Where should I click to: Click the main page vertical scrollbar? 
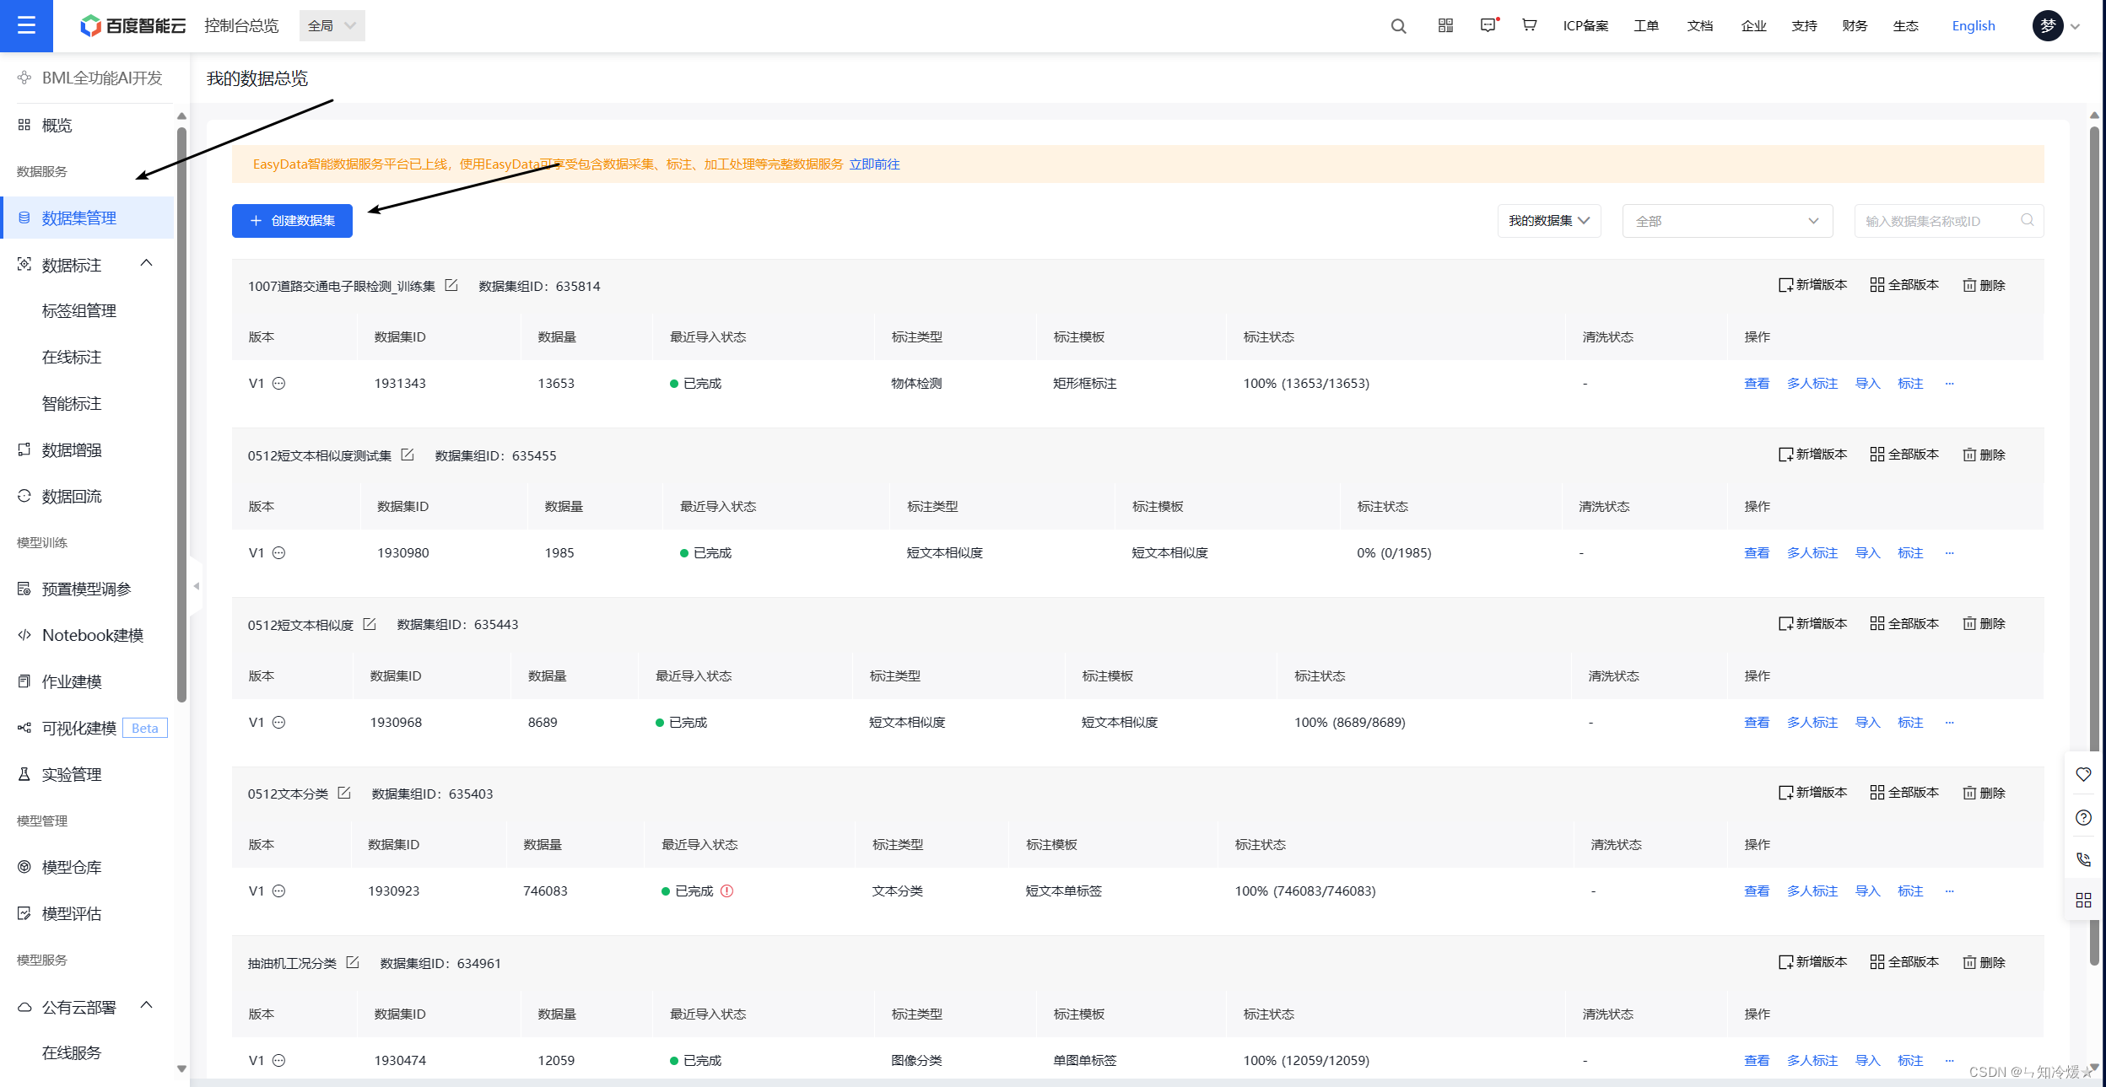coord(2094,545)
